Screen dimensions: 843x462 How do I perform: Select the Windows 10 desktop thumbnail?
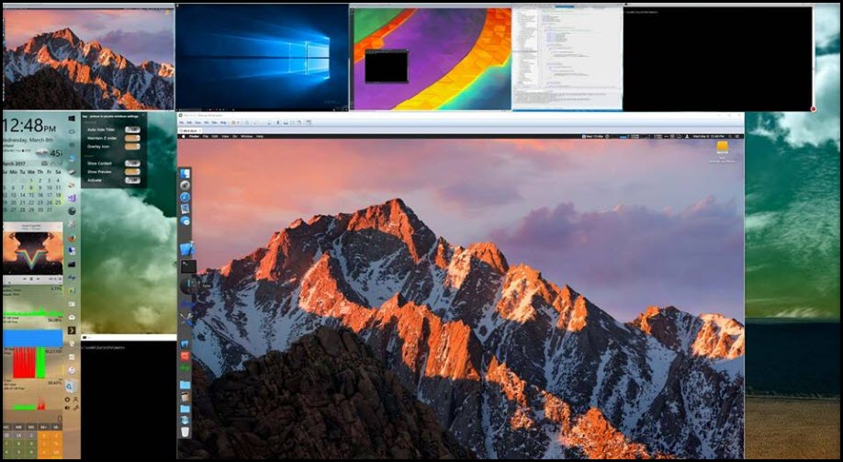click(263, 57)
